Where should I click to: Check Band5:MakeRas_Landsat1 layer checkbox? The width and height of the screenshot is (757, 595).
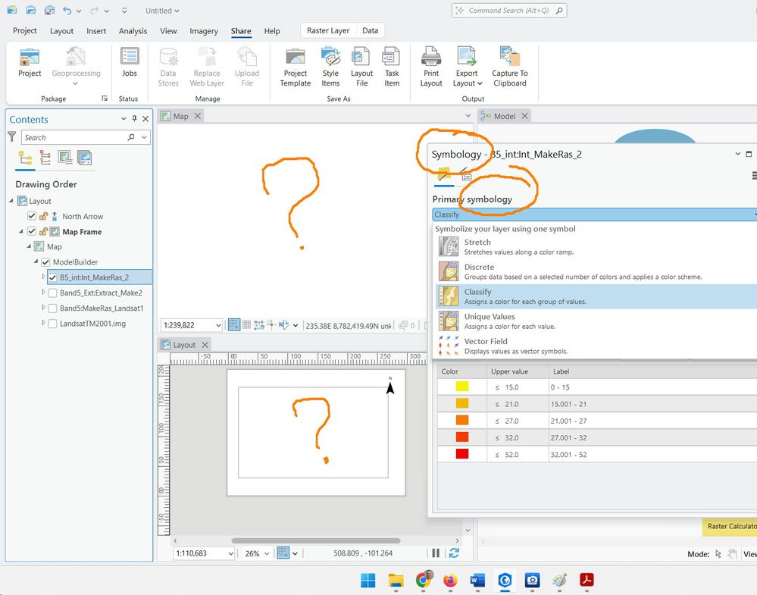tap(52, 308)
